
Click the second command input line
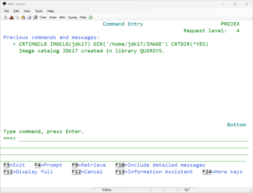point(125,145)
